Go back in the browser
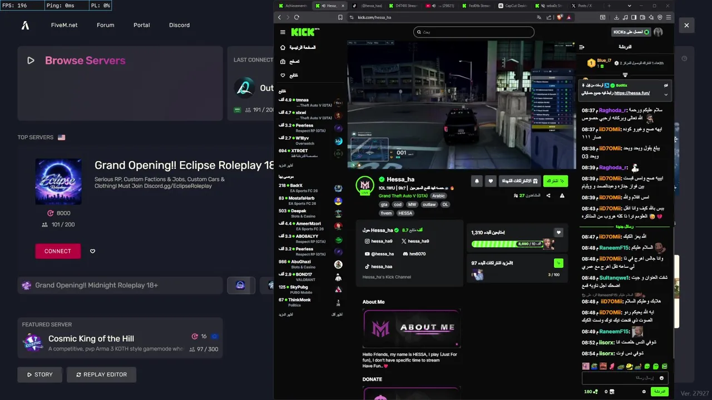The height and width of the screenshot is (400, 712). coord(279,17)
